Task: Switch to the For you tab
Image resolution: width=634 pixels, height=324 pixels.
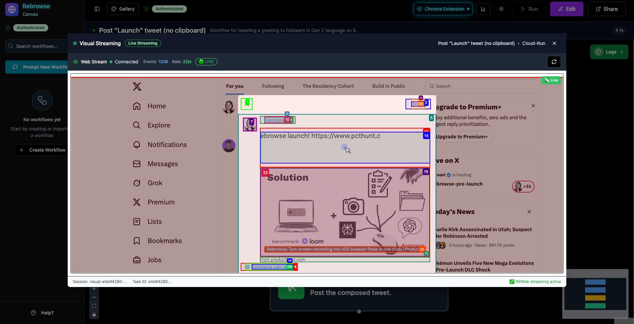Action: 235,86
